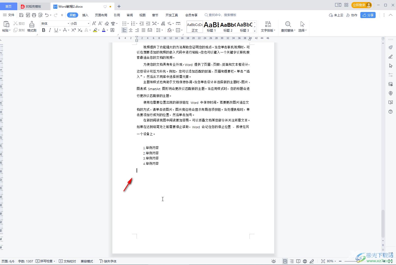Open the zoom percentage 80% dropdown

[331, 261]
